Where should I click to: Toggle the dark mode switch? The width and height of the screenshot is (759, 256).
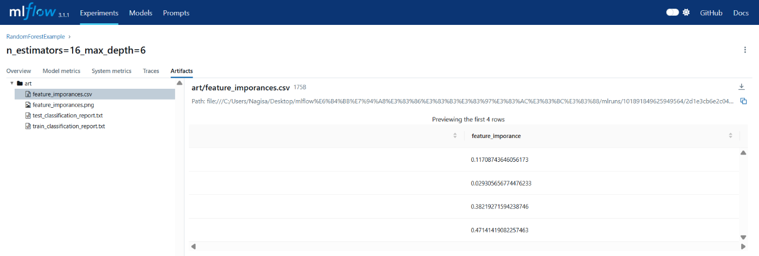click(673, 12)
